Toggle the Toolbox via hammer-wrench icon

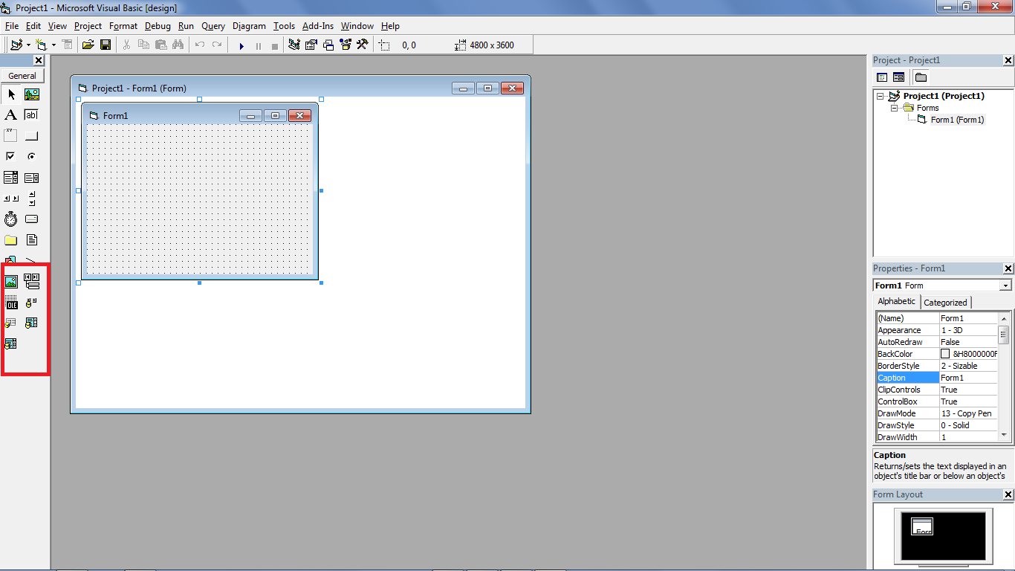363,45
